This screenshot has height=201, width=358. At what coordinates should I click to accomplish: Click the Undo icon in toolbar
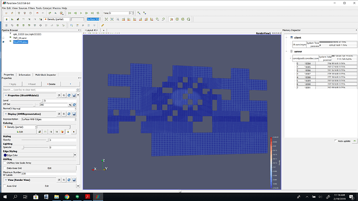pyautogui.click(x=37, y=13)
